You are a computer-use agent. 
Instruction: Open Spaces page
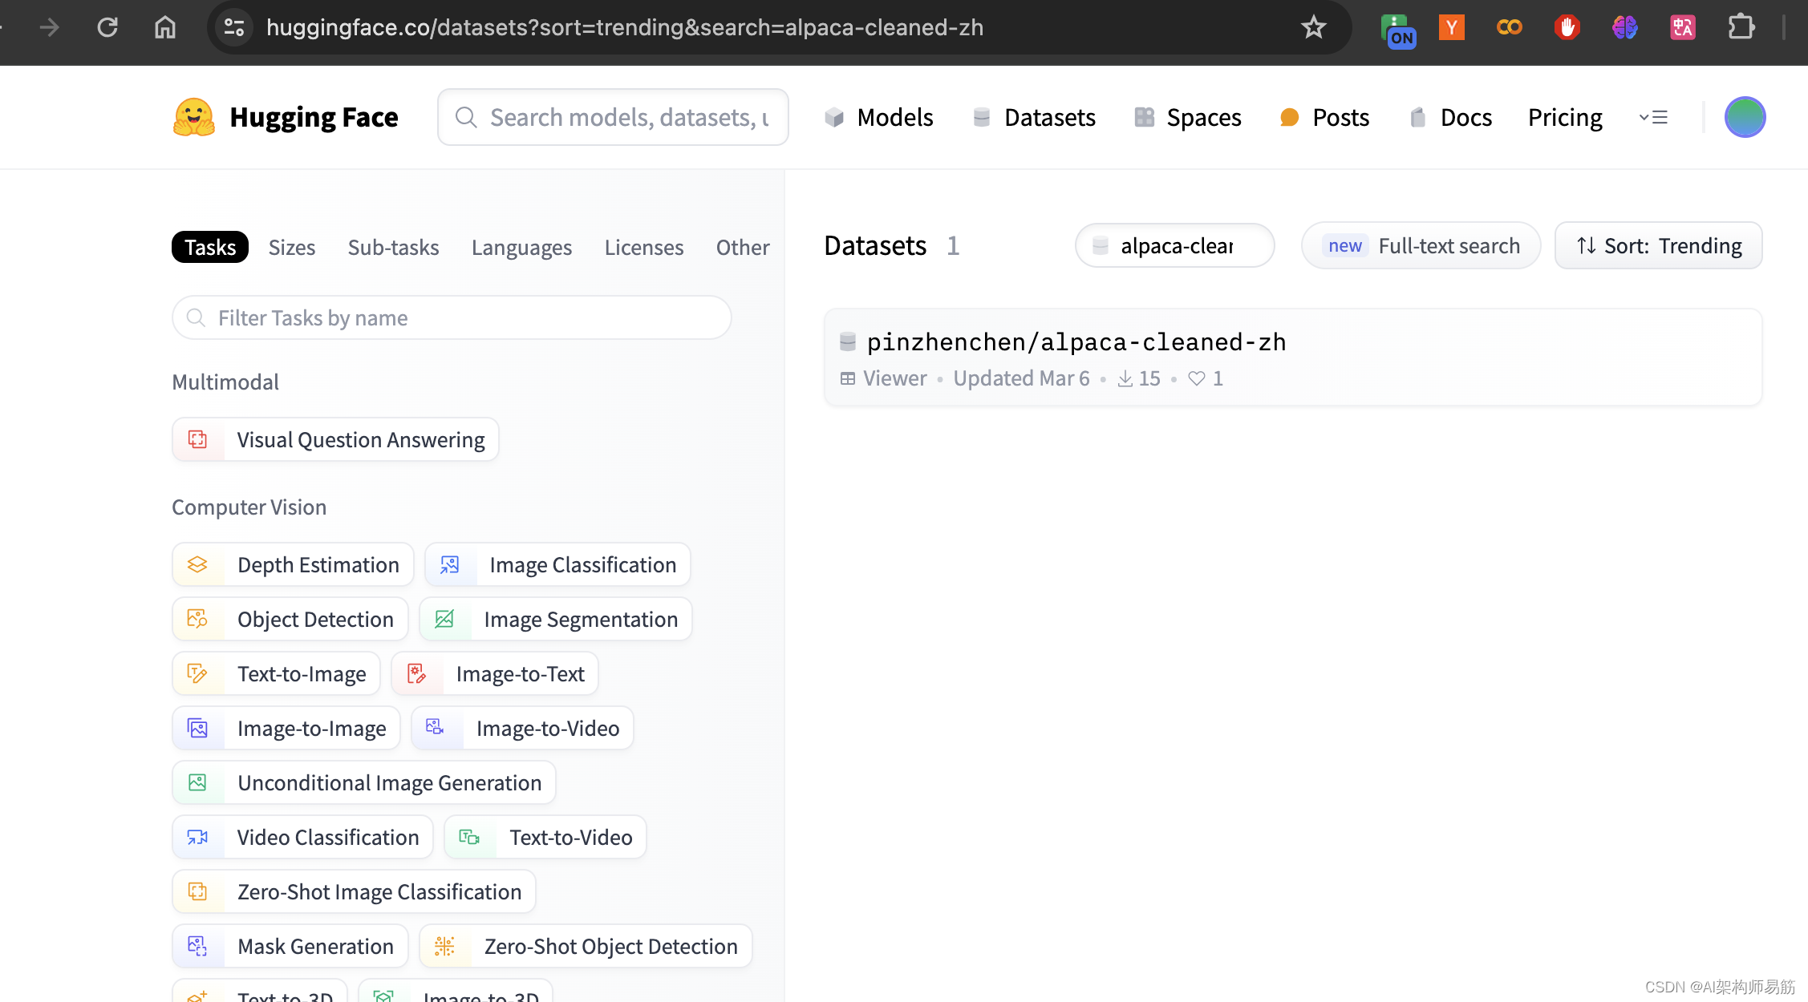1188,117
